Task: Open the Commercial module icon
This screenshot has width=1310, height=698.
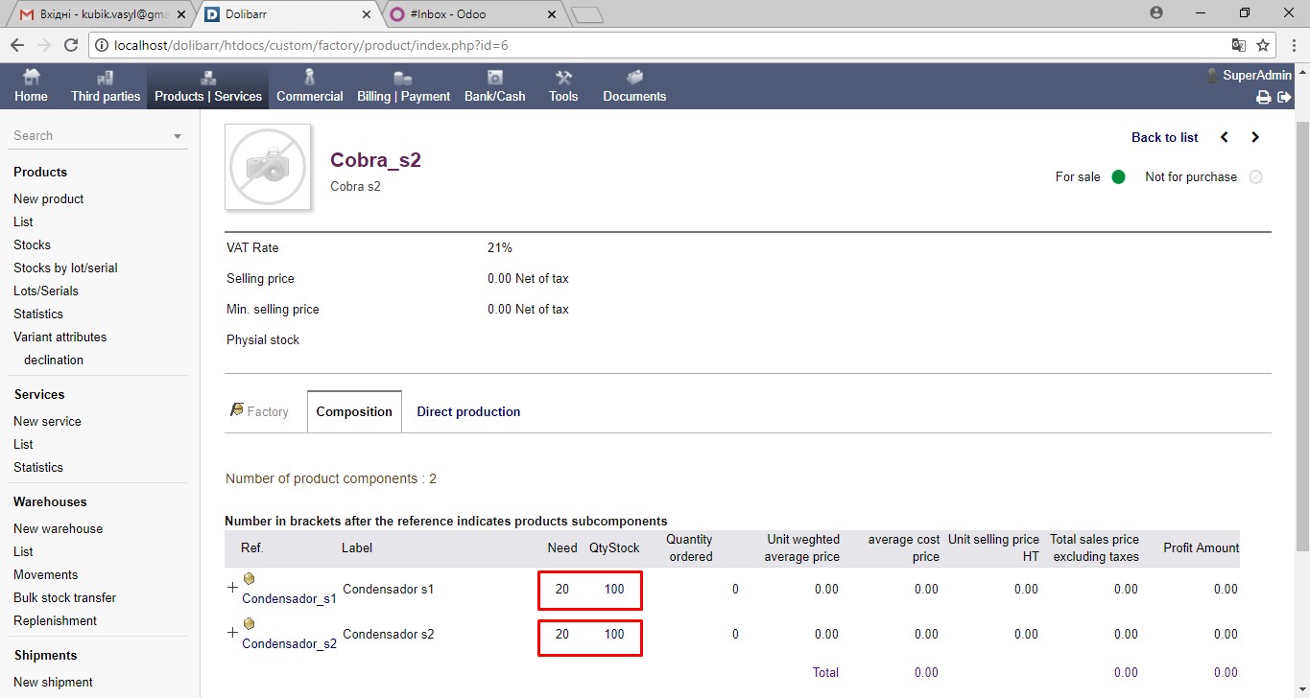Action: point(309,79)
